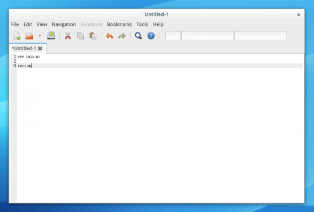Open the View menu
Image resolution: width=314 pixels, height=212 pixels.
[42, 24]
